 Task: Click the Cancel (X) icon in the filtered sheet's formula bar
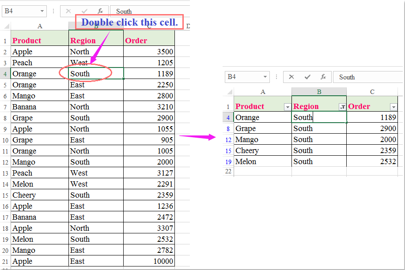click(x=291, y=77)
